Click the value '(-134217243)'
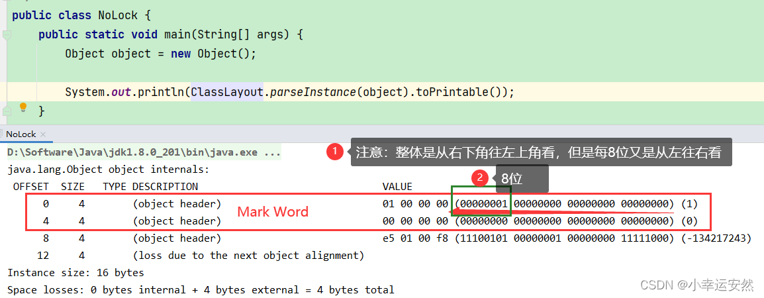The image size is (764, 298). tap(715, 238)
